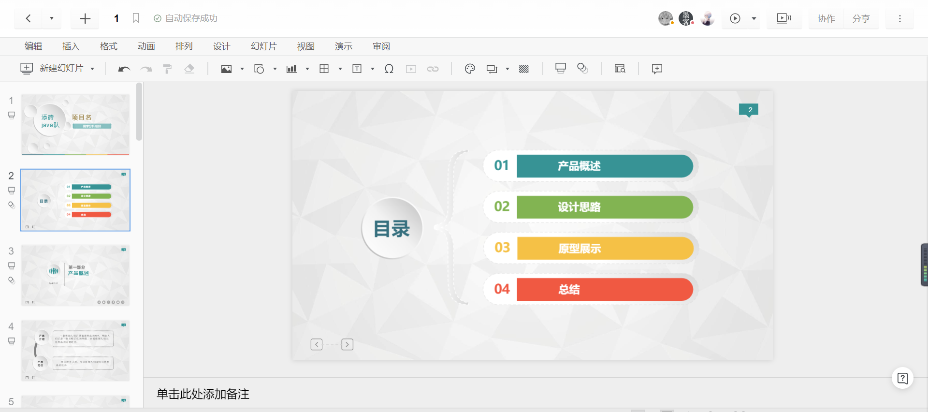Click the slide layout icon
This screenshot has width=928, height=412.
coord(492,69)
